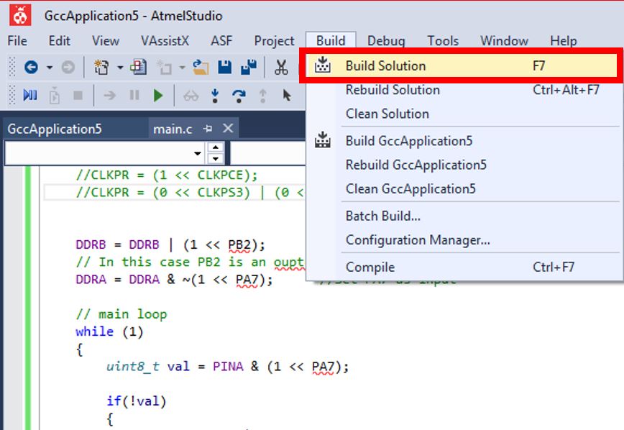The image size is (624, 430).
Task: Click inside the right navigation bar field
Action: [268, 153]
